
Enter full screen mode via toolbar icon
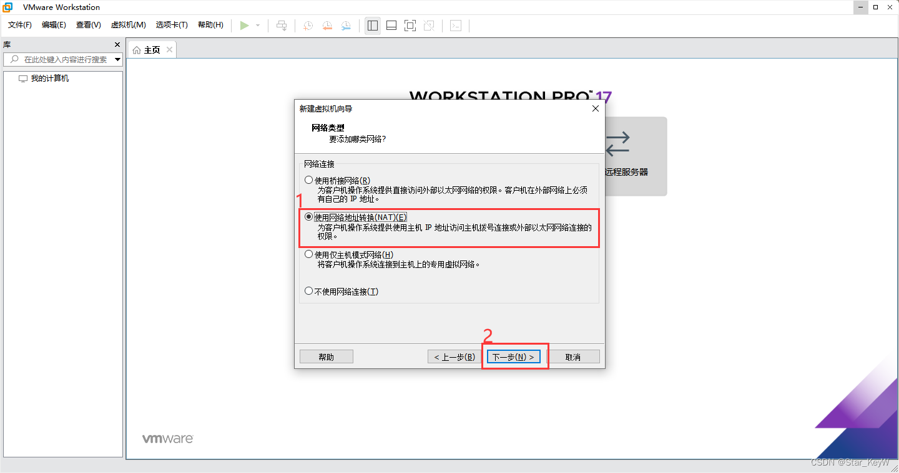tap(410, 26)
